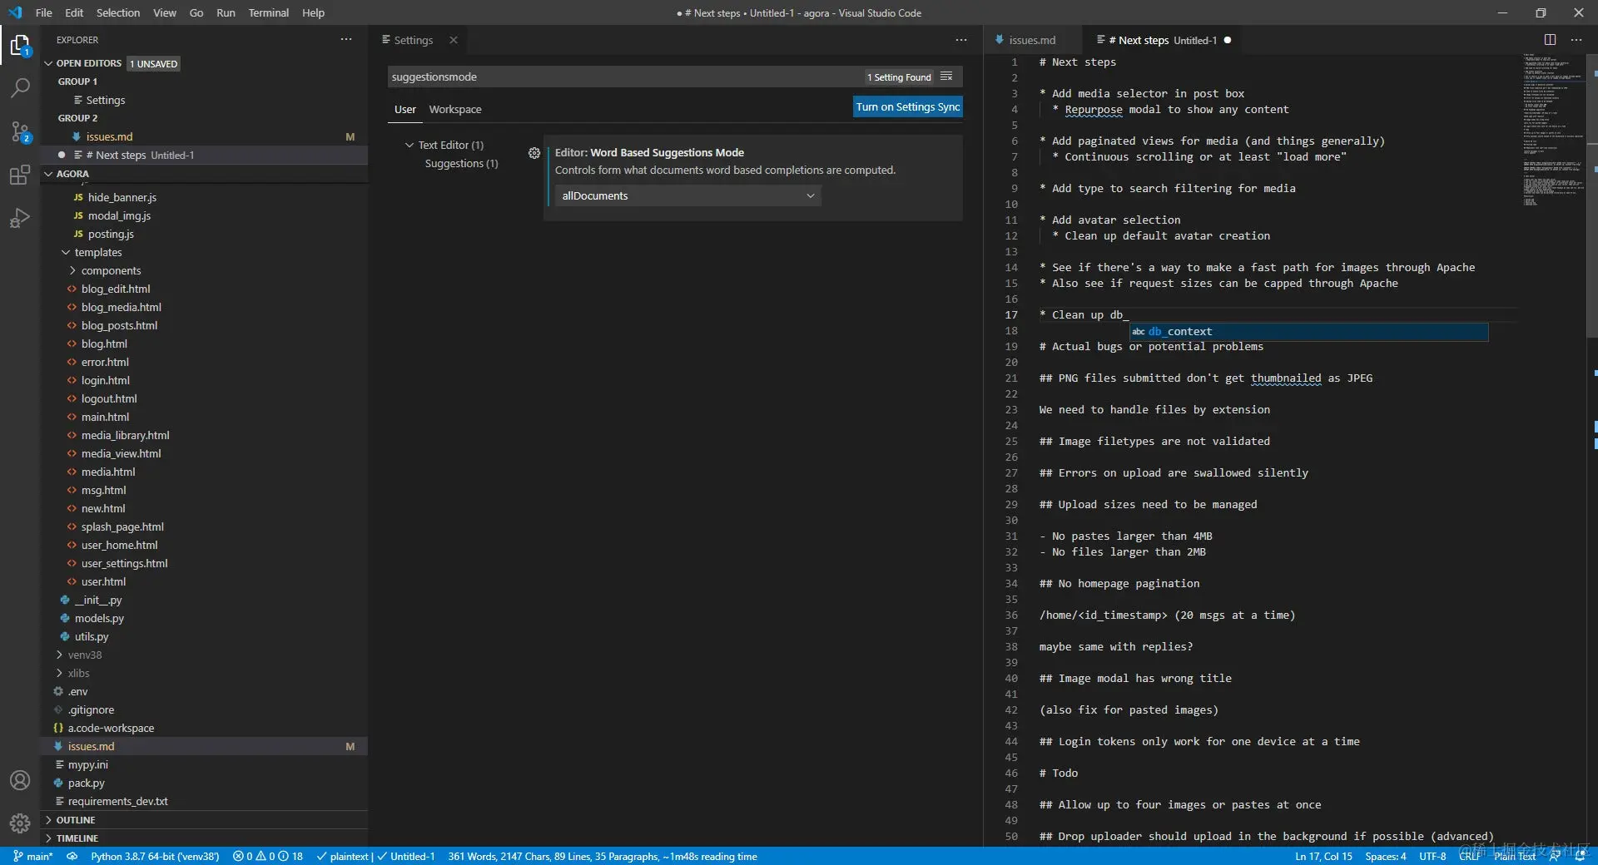Open the Source Control view icon

20,131
